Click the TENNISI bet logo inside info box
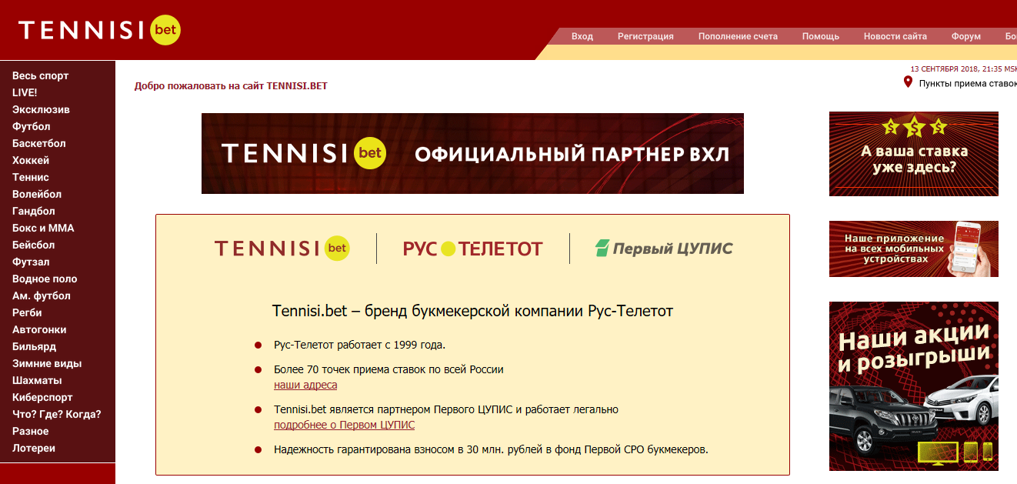 282,248
